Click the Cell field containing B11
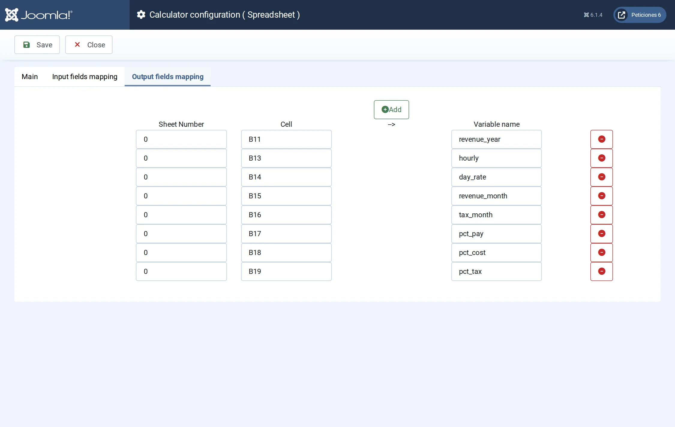Viewport: 675px width, 427px height. [286, 139]
